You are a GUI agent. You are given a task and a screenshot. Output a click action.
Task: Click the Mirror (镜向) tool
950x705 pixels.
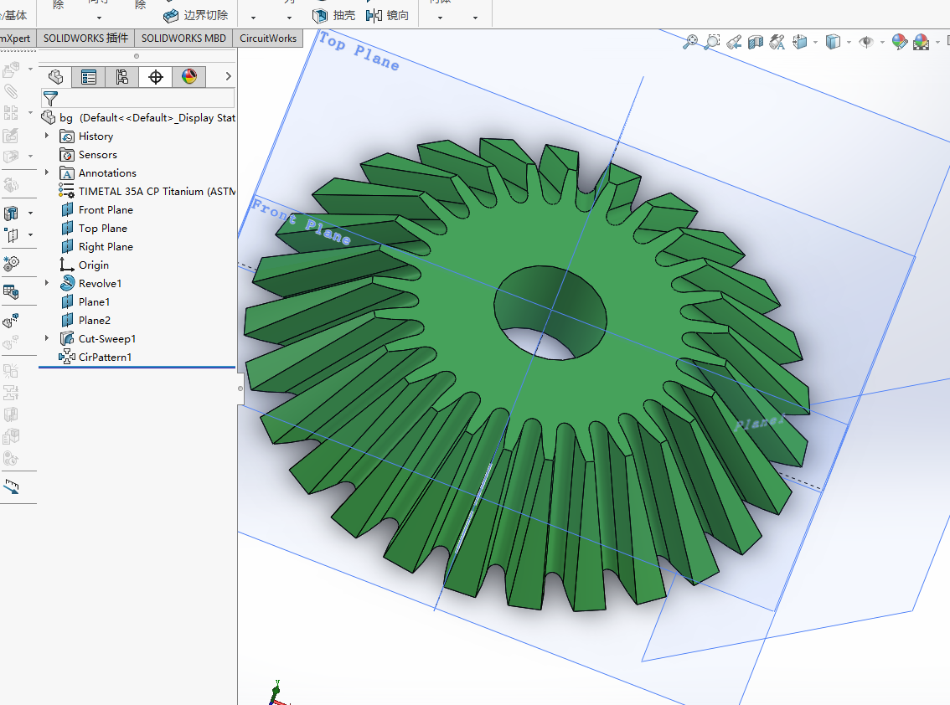(388, 15)
